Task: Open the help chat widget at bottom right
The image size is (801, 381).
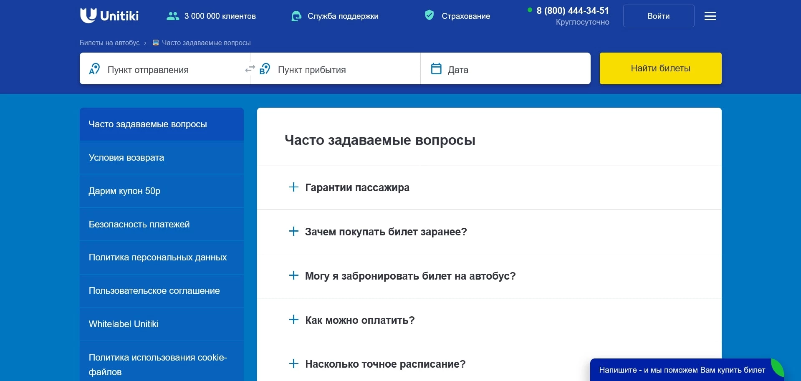Action: [683, 370]
